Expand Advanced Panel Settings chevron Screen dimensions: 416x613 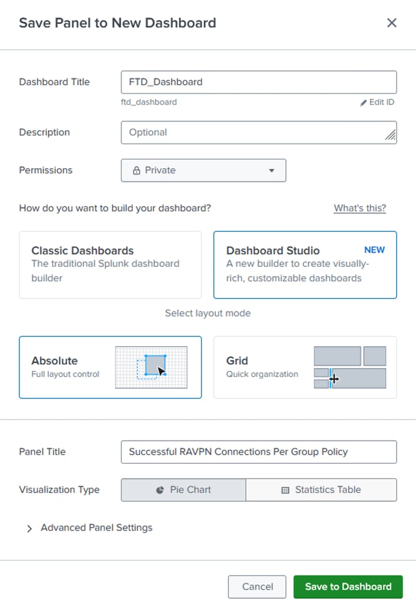pos(29,528)
